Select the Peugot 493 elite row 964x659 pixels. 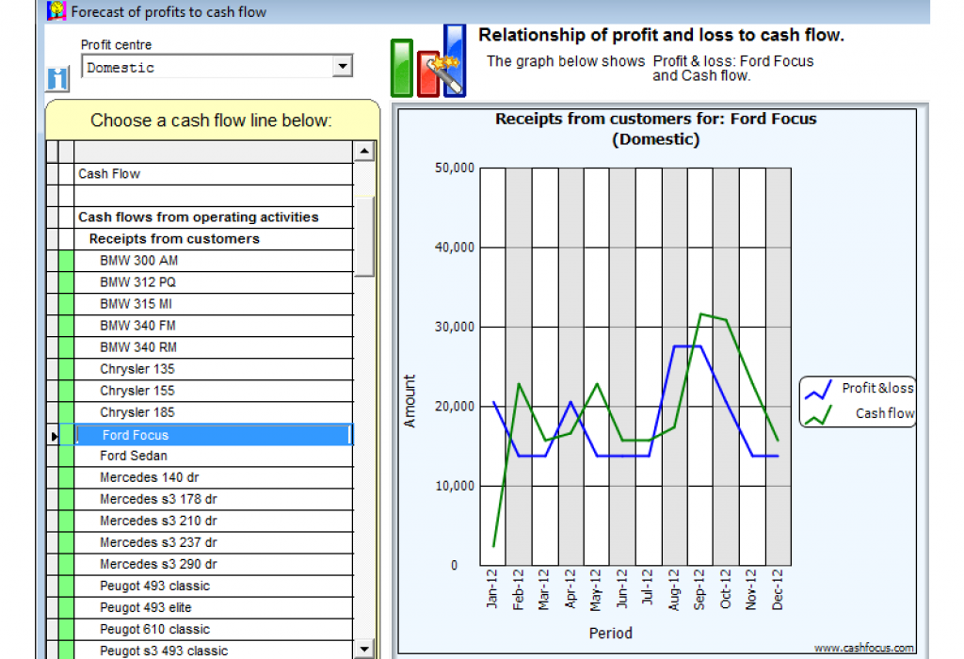(x=214, y=608)
